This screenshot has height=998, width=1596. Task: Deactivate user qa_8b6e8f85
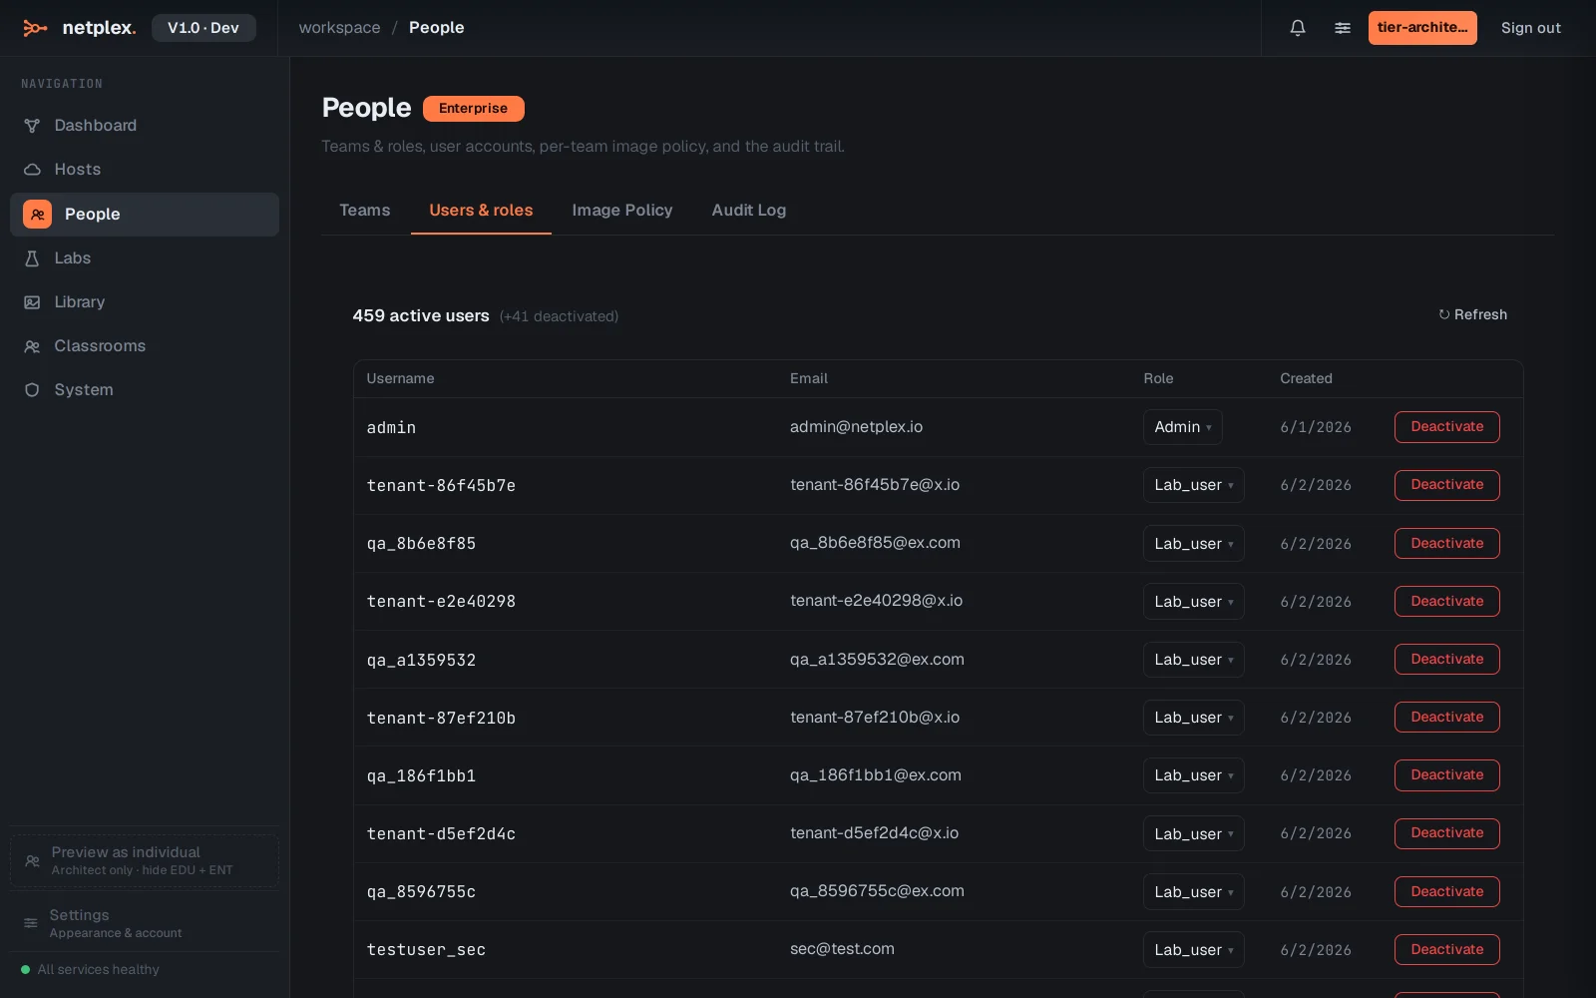click(x=1447, y=544)
